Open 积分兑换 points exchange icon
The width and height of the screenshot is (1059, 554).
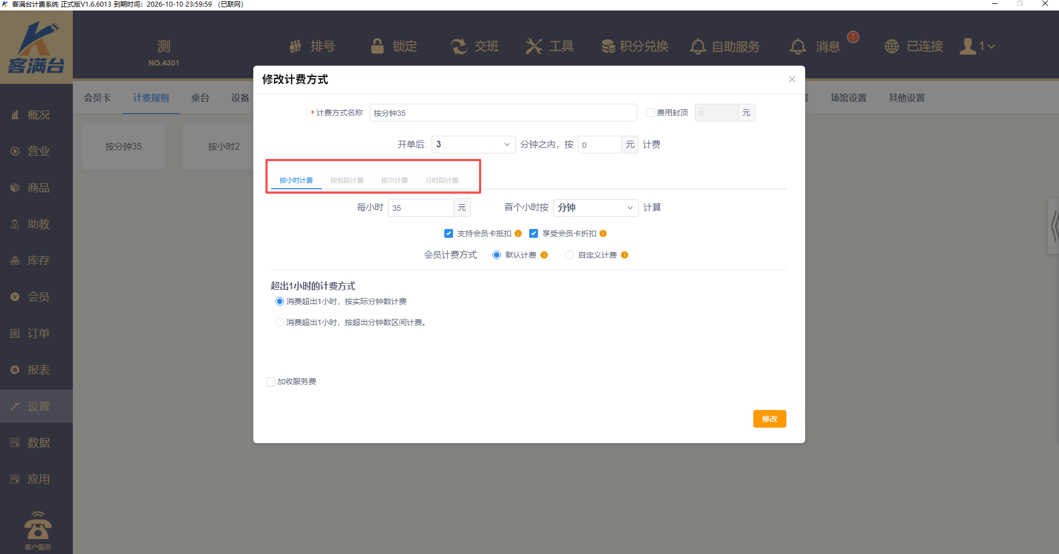click(608, 46)
